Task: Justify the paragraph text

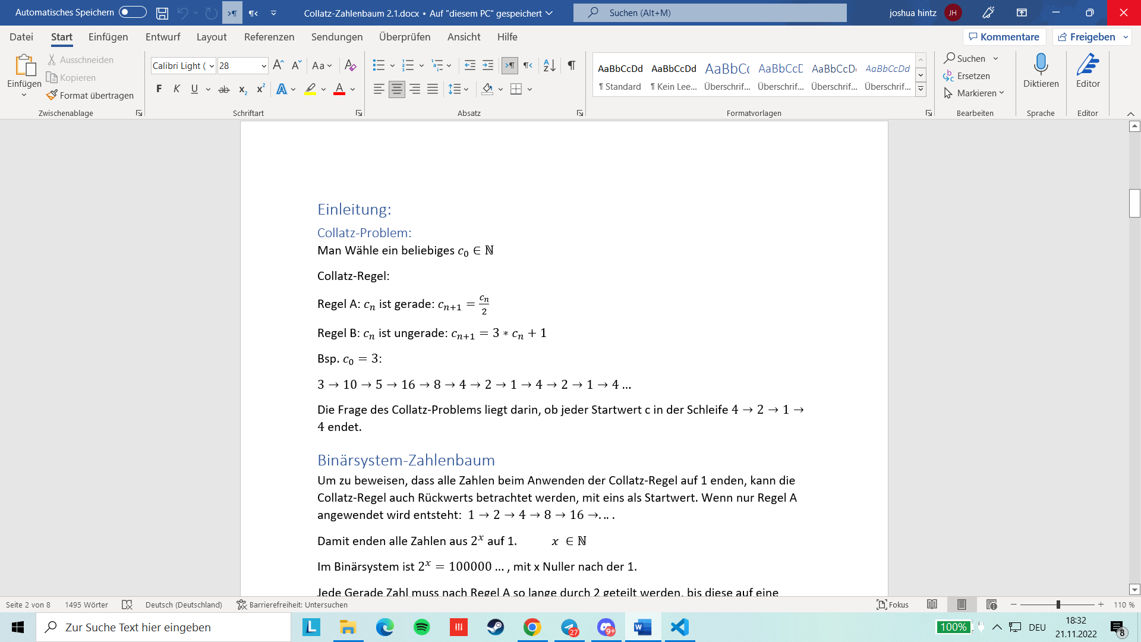Action: (433, 89)
